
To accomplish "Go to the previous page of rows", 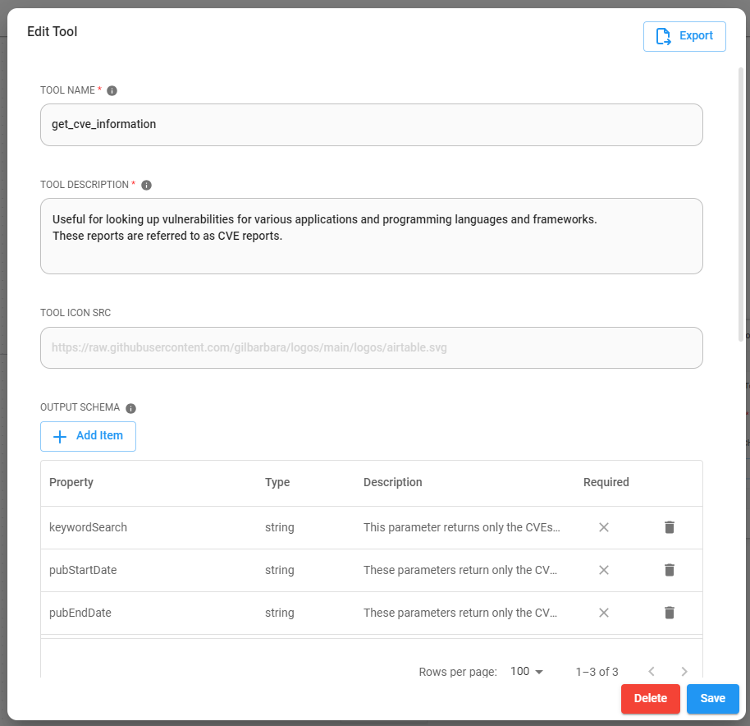I will (x=652, y=672).
